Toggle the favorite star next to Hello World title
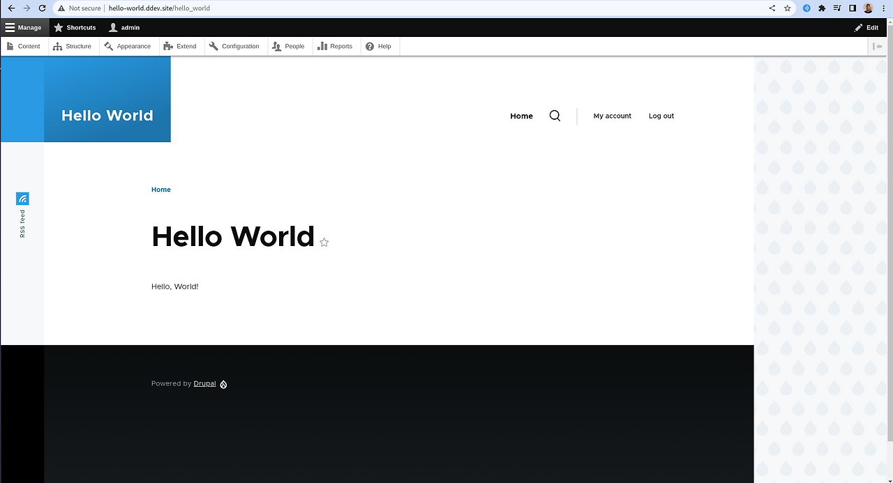893x483 pixels. pyautogui.click(x=324, y=242)
